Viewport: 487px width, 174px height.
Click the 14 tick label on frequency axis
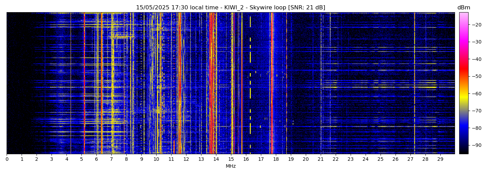pyautogui.click(x=216, y=159)
